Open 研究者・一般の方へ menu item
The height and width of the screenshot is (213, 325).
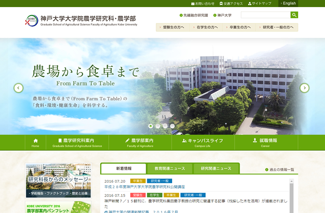click(x=277, y=27)
